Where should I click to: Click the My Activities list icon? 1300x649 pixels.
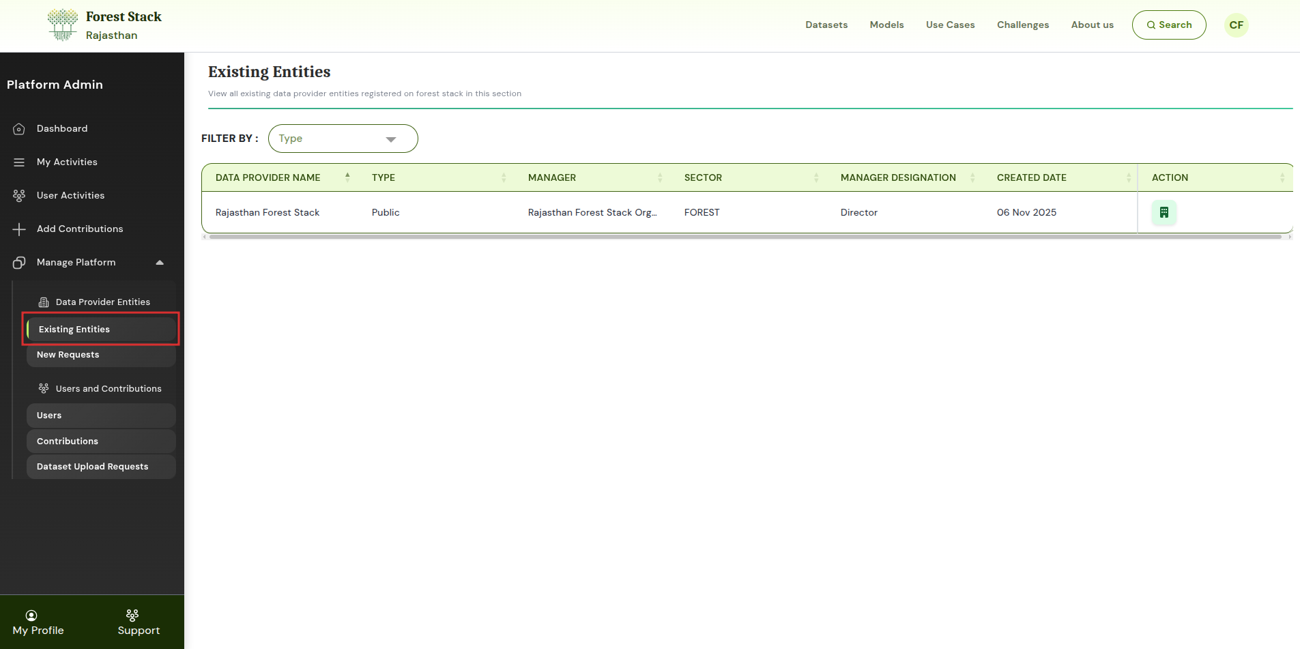[x=19, y=162]
